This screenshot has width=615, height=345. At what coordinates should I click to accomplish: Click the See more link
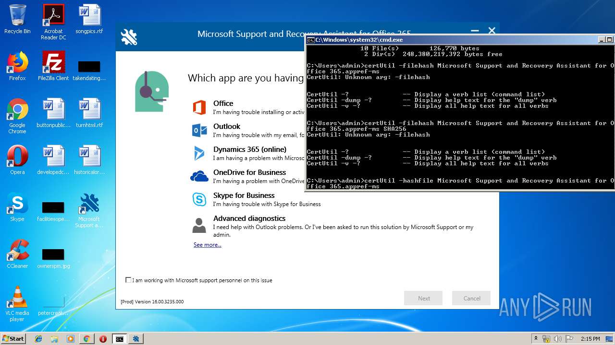[208, 245]
